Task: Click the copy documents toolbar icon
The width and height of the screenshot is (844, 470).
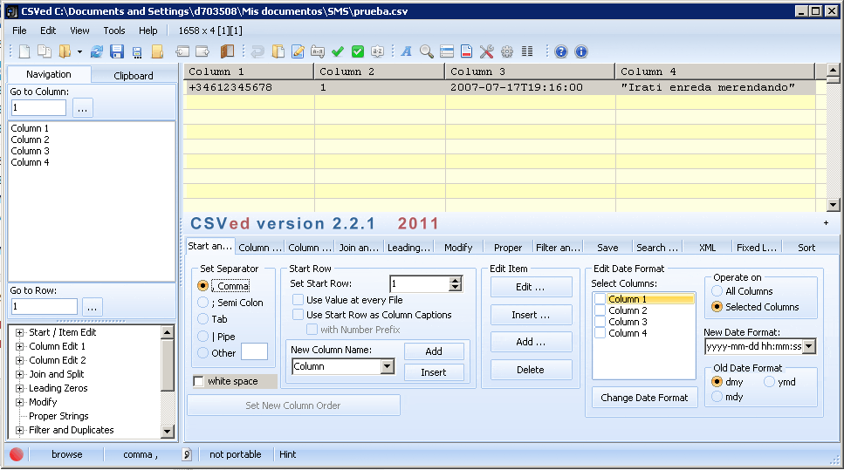Action: point(45,51)
